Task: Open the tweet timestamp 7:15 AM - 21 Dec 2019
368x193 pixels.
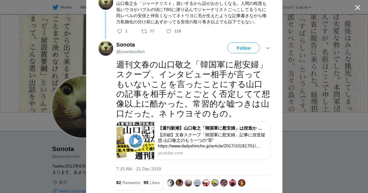Action: (x=139, y=169)
